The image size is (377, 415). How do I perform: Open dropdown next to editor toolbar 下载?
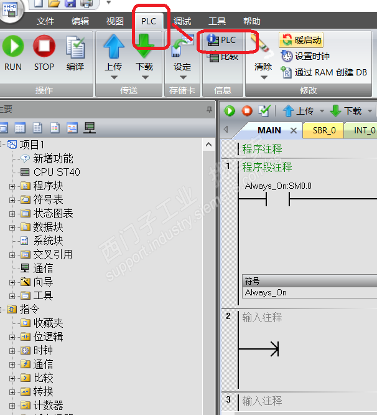(370, 111)
